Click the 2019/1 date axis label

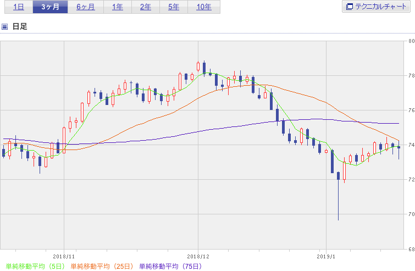[x=326, y=257]
